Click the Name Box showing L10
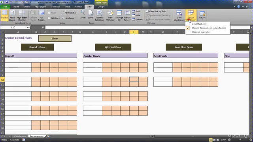 pyautogui.click(x=13, y=28)
